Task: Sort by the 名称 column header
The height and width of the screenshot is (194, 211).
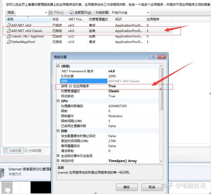Action: tap(28, 19)
